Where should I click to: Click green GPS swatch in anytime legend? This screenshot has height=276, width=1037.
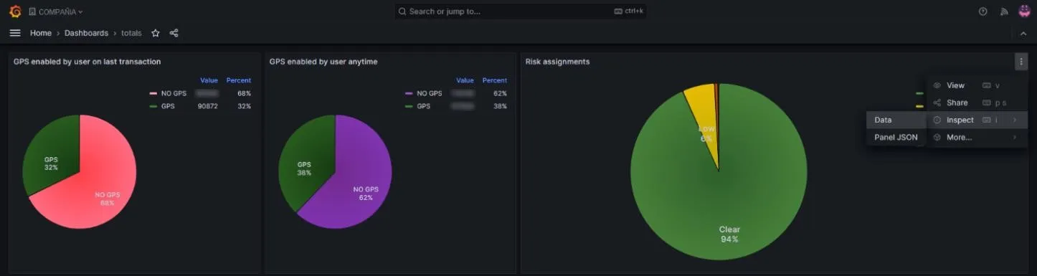409,106
